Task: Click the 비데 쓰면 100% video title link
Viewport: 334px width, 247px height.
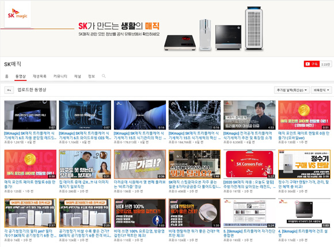Action: (139, 233)
